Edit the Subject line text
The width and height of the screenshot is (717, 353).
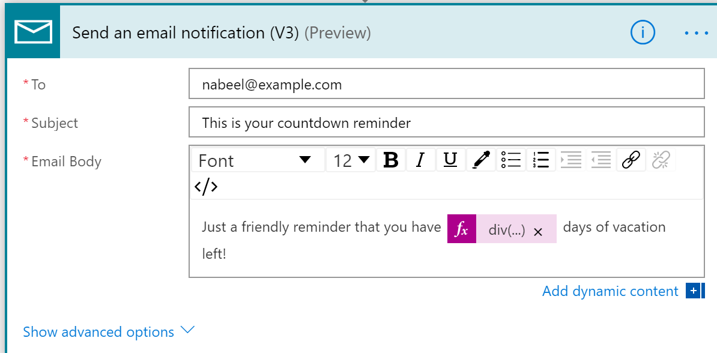[x=447, y=122]
